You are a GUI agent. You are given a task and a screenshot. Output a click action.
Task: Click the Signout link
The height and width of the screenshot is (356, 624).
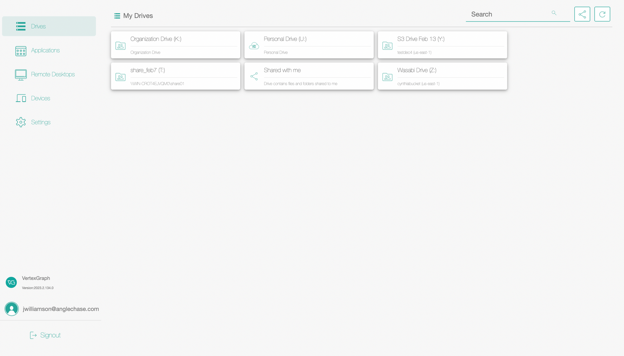[x=50, y=335]
